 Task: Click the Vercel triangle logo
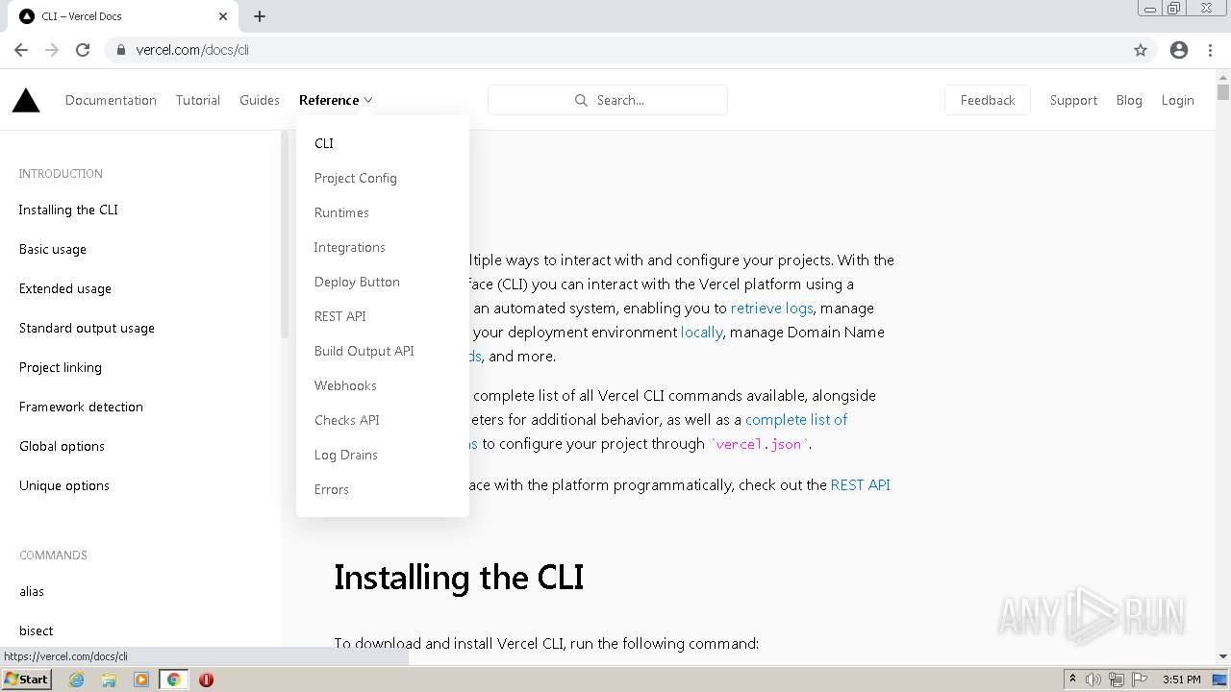tap(26, 100)
